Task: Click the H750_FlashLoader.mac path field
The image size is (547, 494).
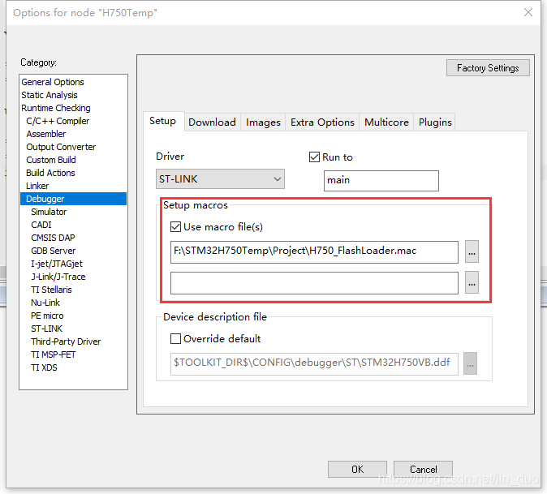Action: pos(314,251)
